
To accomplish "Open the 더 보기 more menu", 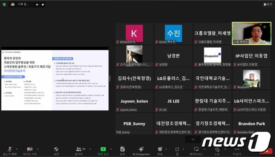I will tap(237, 151).
